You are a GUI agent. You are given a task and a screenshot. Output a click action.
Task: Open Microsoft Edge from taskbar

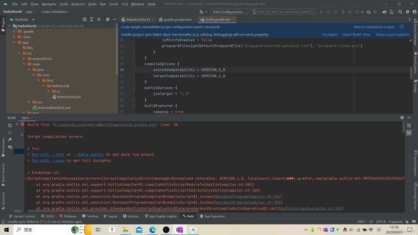pyautogui.click(x=152, y=230)
